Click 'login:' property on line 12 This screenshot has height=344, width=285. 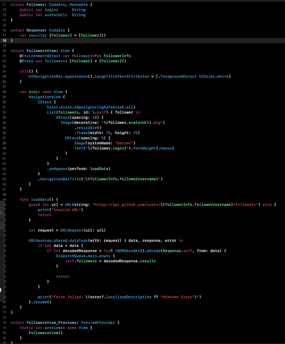point(51,9)
